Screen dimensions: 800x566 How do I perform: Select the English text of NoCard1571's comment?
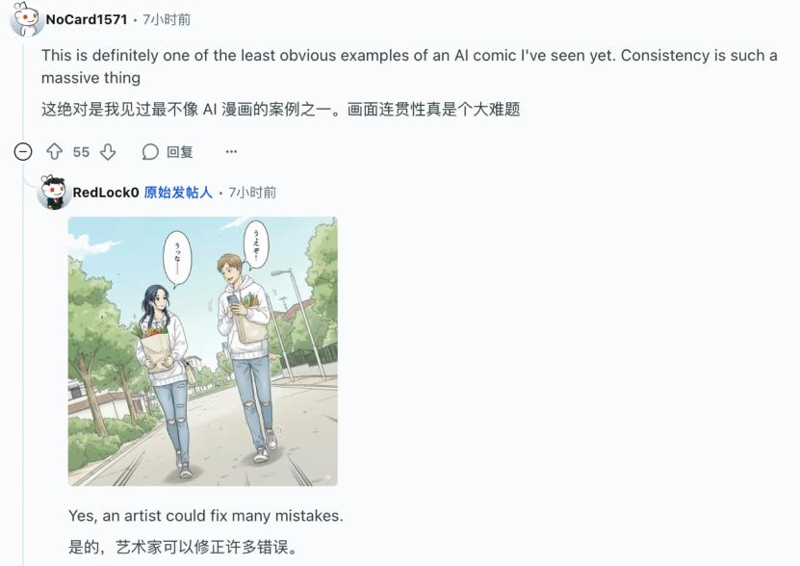409,66
